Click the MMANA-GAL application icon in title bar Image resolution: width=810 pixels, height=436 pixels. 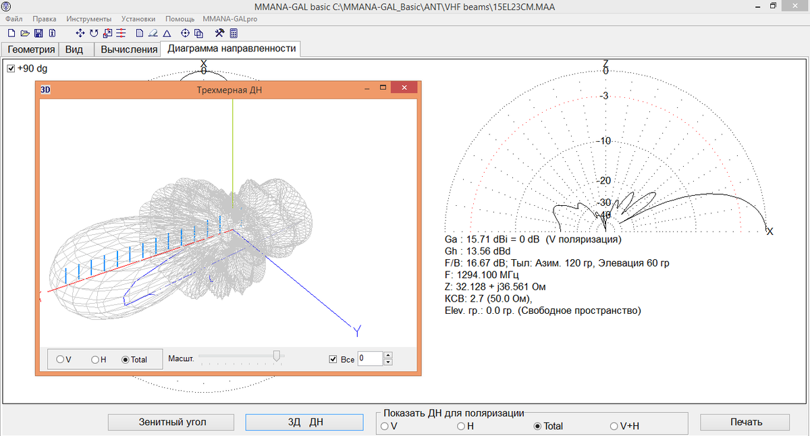click(x=6, y=6)
